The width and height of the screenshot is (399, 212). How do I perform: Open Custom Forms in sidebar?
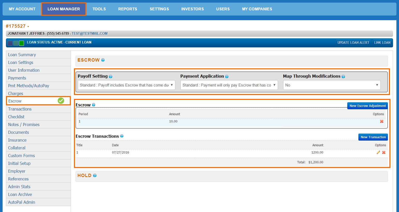coord(38,156)
